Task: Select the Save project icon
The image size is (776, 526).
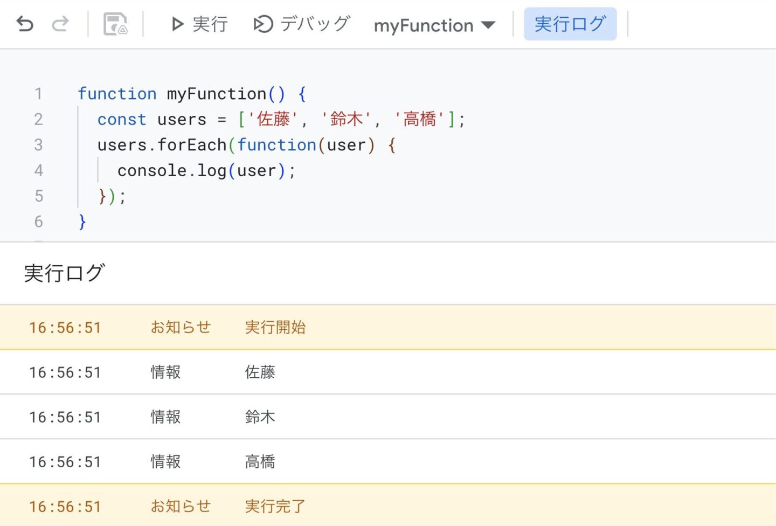Action: coord(115,24)
